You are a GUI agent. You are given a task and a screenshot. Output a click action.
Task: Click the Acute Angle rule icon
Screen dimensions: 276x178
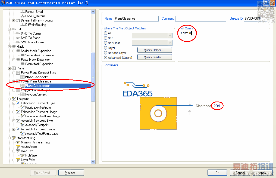(x=18, y=147)
